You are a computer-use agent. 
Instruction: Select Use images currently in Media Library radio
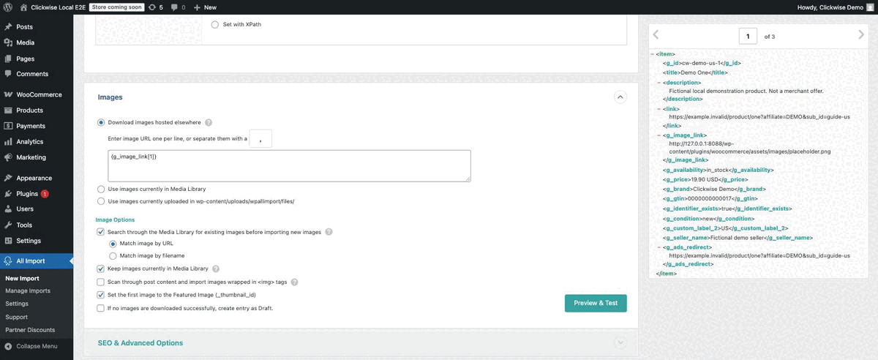pos(101,189)
